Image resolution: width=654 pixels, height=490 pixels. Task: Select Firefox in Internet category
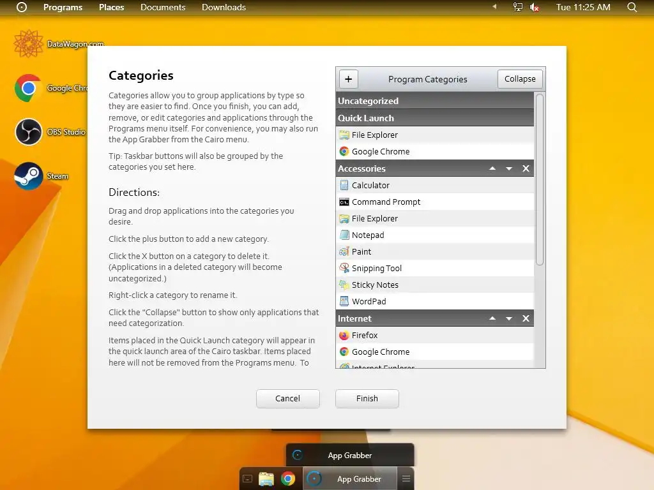coord(434,335)
